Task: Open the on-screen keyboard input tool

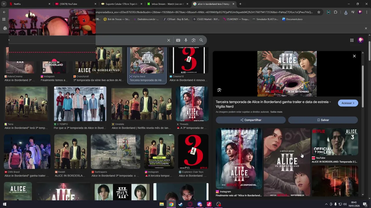Action: [x=178, y=40]
